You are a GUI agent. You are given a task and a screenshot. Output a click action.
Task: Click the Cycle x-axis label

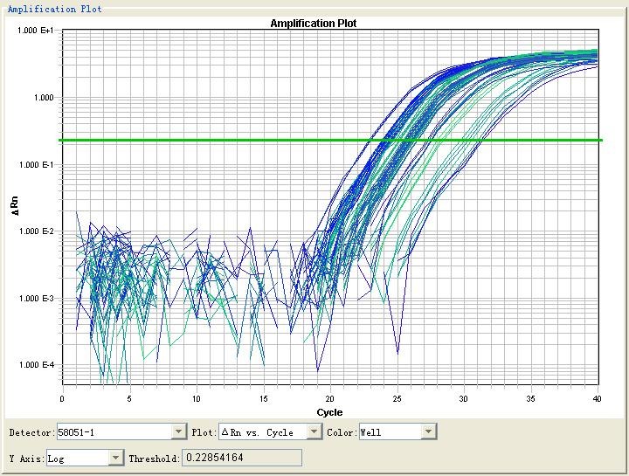(329, 412)
